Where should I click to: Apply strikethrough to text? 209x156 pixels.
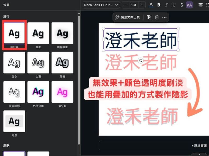click(182, 5)
